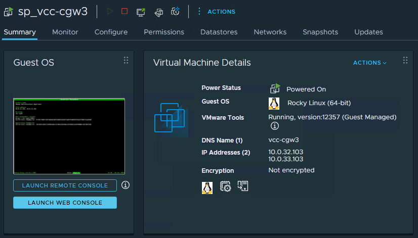The image size is (418, 238).
Task: Click the VM console preview thumbnail
Action: (x=69, y=136)
